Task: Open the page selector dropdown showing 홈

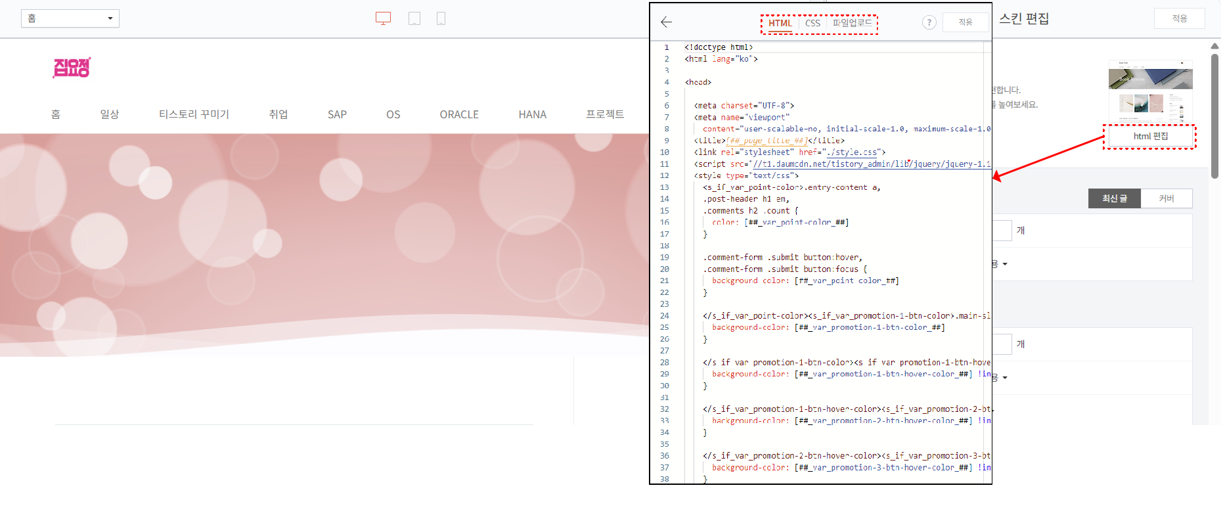Action: pos(70,18)
